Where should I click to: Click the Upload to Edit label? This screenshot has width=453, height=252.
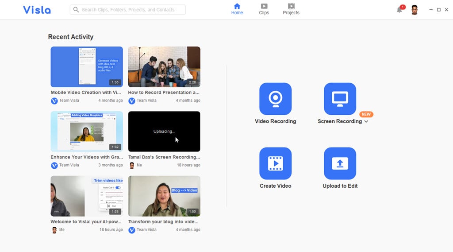[x=340, y=186]
